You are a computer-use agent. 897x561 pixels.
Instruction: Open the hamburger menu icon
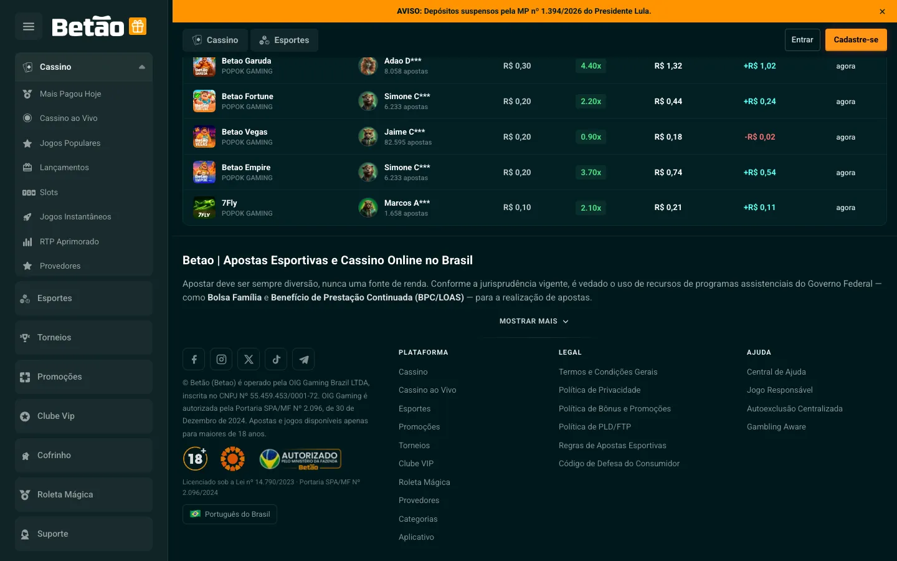[x=29, y=26]
